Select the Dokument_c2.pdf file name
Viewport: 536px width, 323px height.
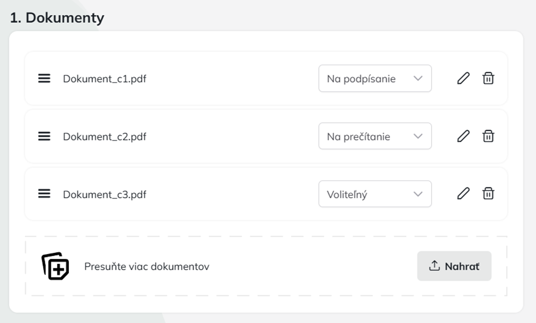tap(104, 137)
